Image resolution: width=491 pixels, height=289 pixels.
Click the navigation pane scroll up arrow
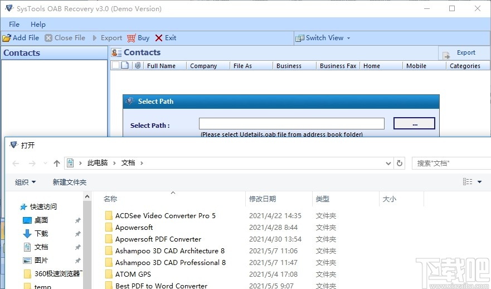(x=87, y=196)
